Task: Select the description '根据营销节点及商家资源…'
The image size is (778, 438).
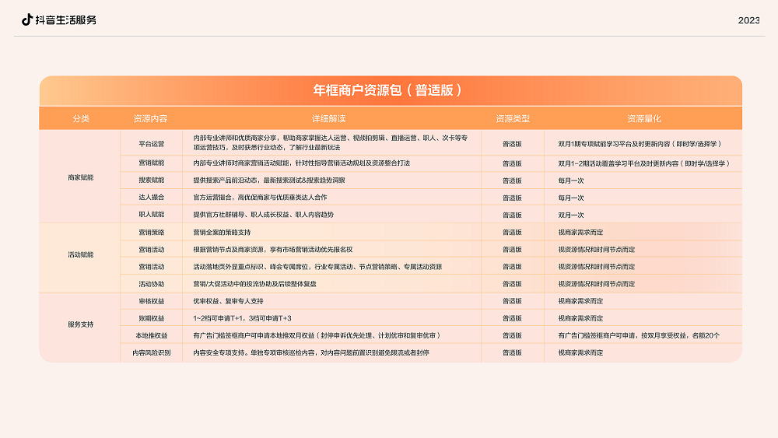Action: click(273, 250)
